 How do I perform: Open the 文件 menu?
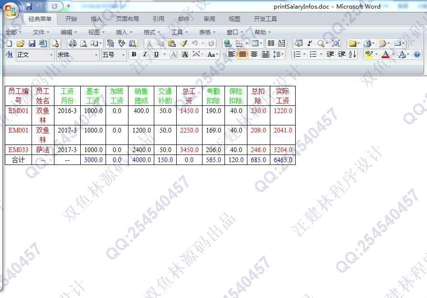pyautogui.click(x=41, y=32)
